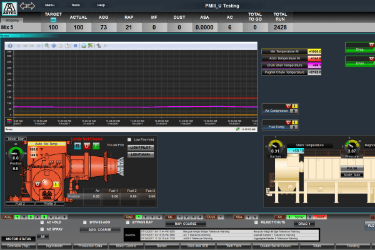
Task: Stop the Fuel Pump with red O
Action: click(x=288, y=122)
